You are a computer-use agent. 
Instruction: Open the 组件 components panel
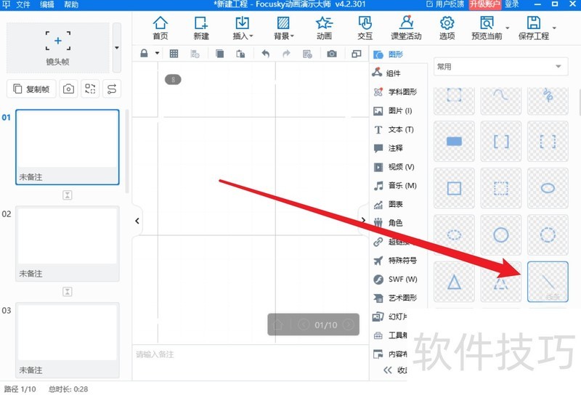coord(387,73)
